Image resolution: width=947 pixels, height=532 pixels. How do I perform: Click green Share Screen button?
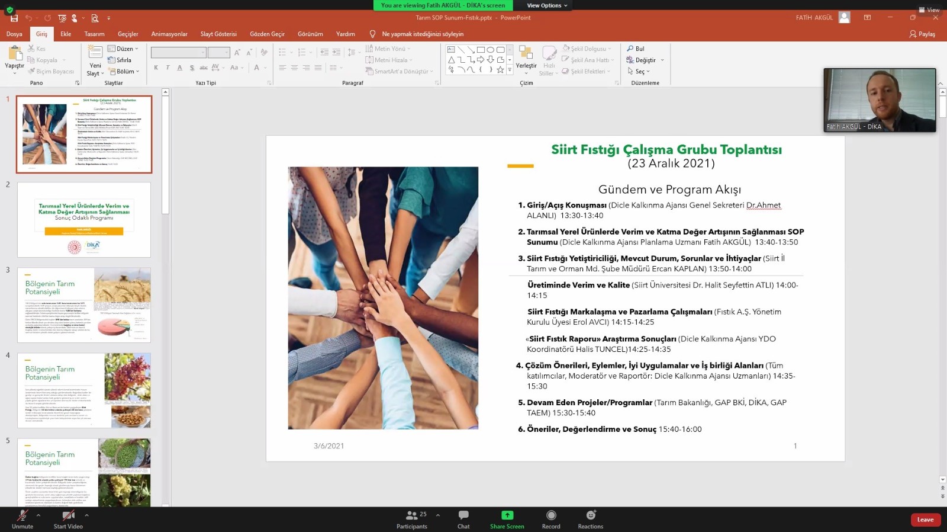(x=507, y=519)
